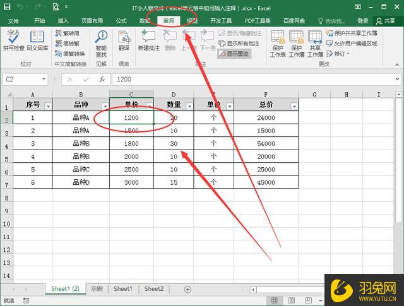The width and height of the screenshot is (404, 306).
Task: Open the 同义词库 thesaurus
Action: pos(37,40)
